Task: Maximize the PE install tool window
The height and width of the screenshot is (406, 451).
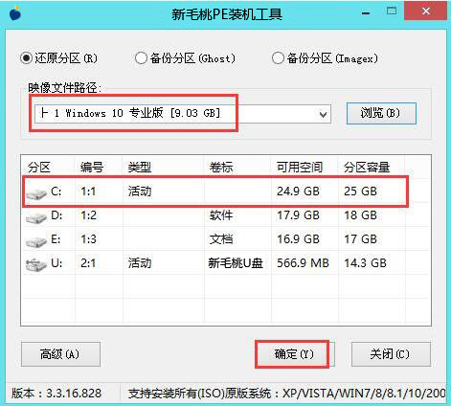Action: click(392, 11)
